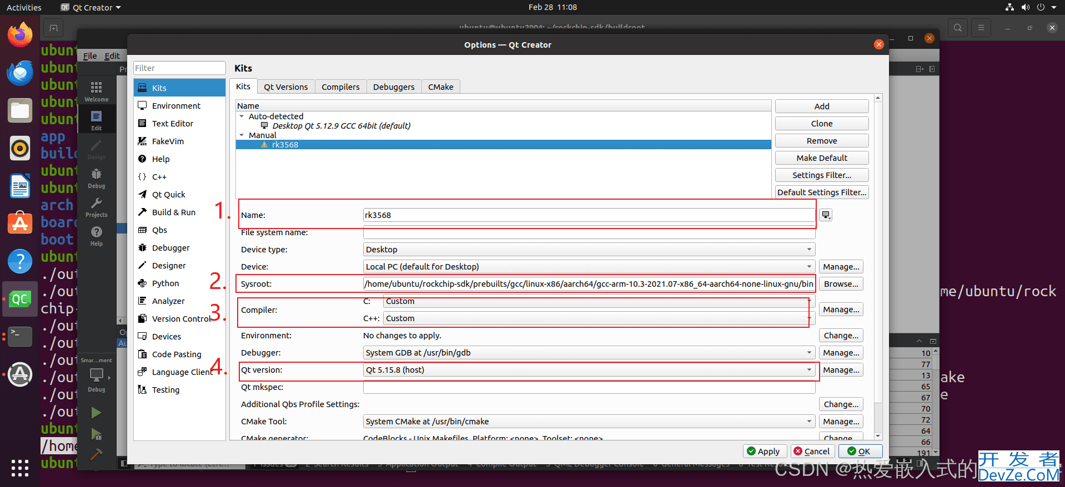Click the kit icon button beside Name field

point(826,215)
